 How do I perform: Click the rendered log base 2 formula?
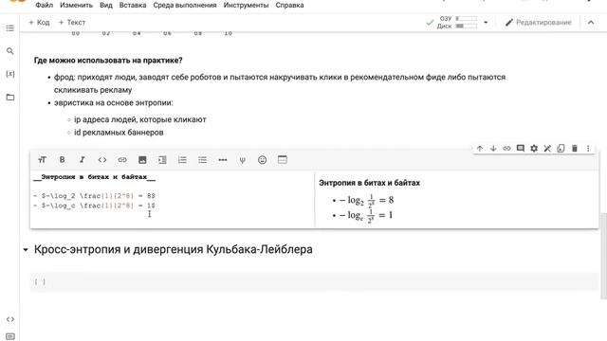(x=366, y=200)
